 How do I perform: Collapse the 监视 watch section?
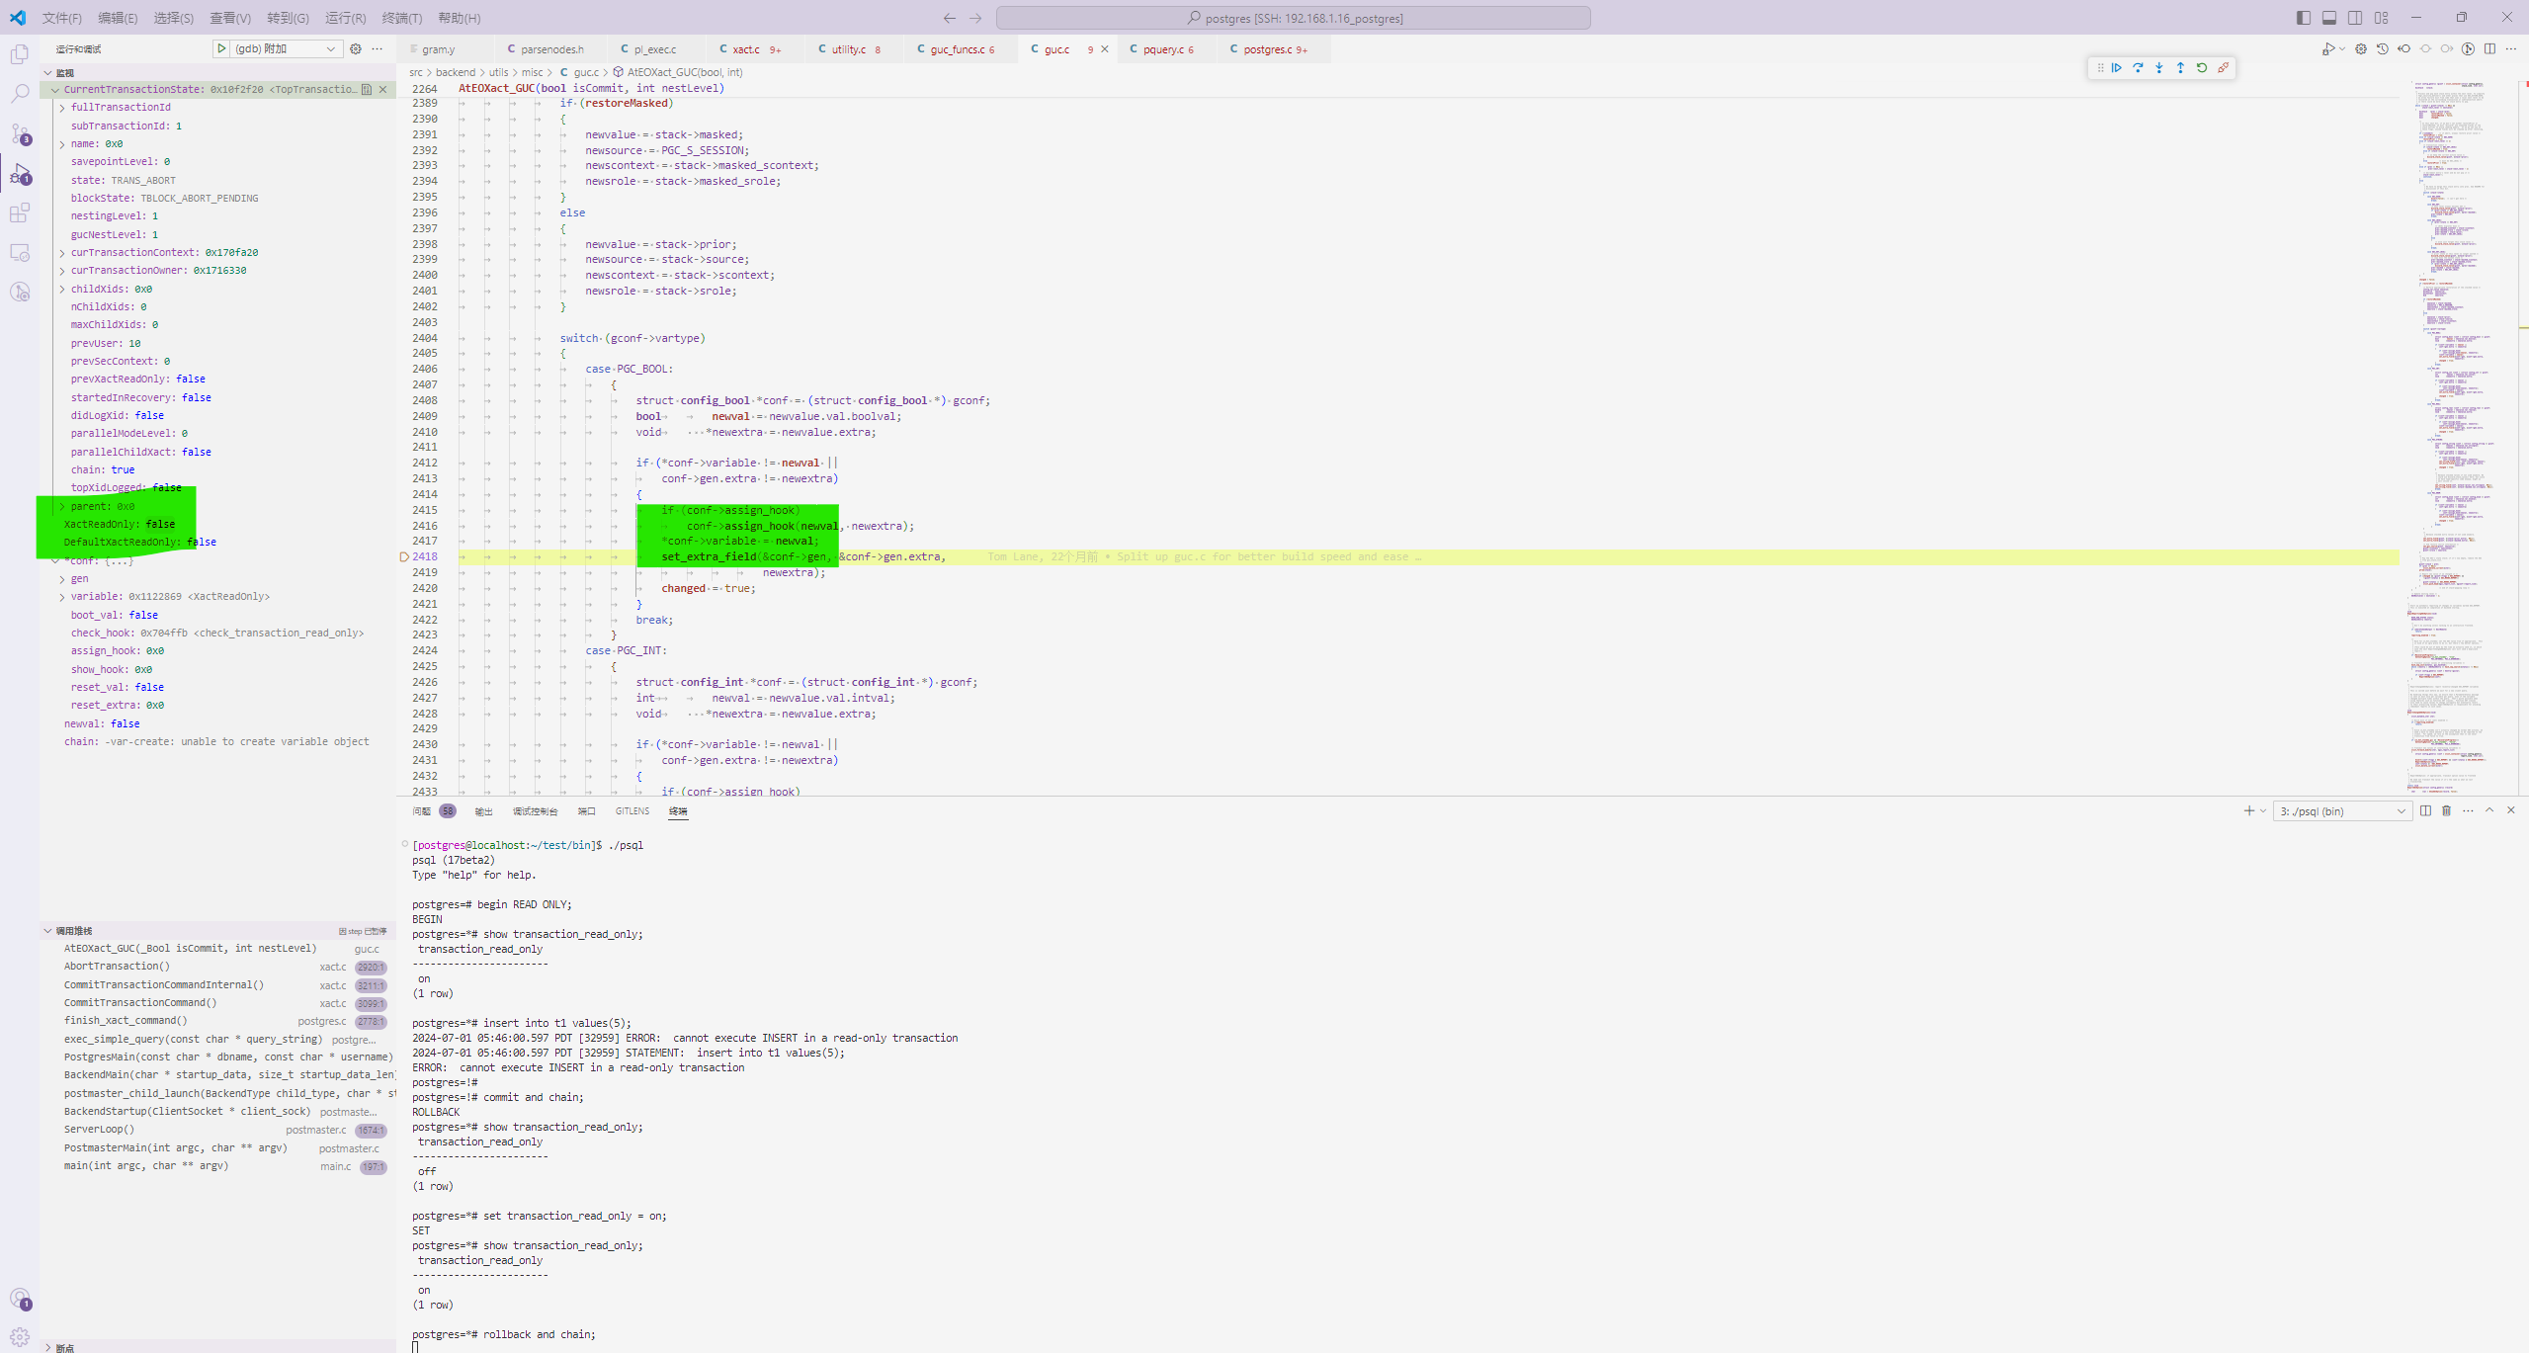(x=47, y=73)
